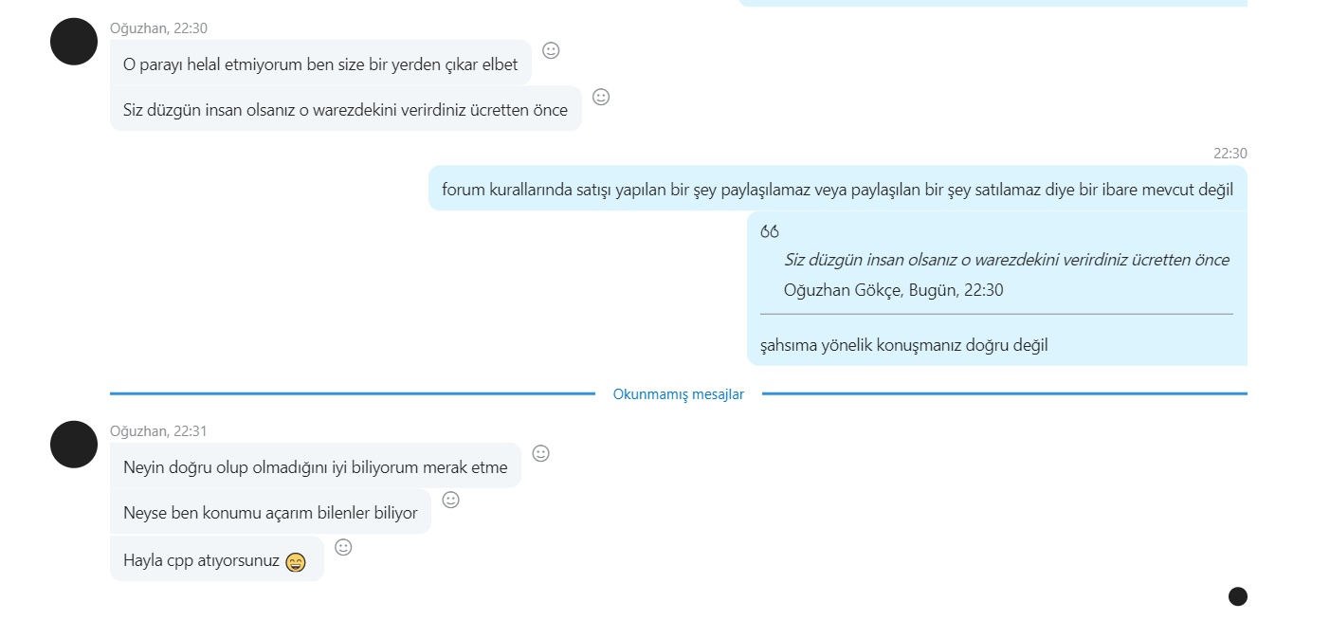Image resolution: width=1330 pixels, height=620 pixels.
Task: Click the sender header "Oğuzhan, 22:31"
Action: coord(158,431)
